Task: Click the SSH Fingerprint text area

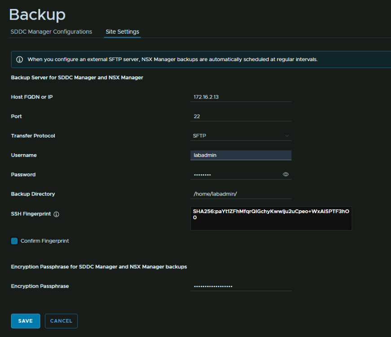Action: pyautogui.click(x=271, y=218)
